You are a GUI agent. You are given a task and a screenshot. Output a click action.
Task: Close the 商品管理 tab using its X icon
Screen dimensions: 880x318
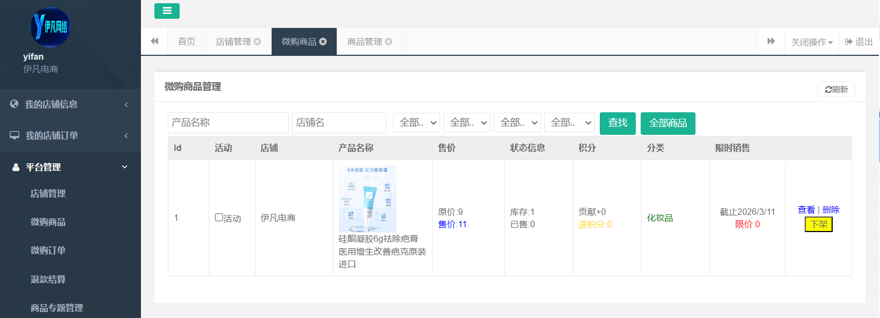click(x=389, y=41)
